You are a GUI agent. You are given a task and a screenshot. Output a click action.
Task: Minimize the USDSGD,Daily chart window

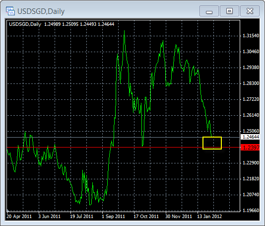pyautogui.click(x=209, y=11)
